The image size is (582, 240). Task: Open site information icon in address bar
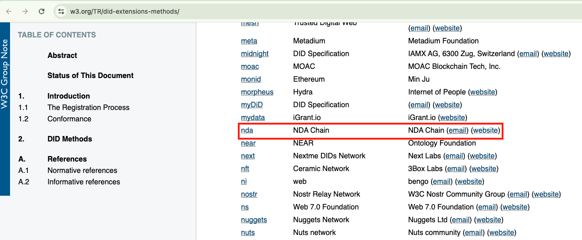pyautogui.click(x=61, y=11)
